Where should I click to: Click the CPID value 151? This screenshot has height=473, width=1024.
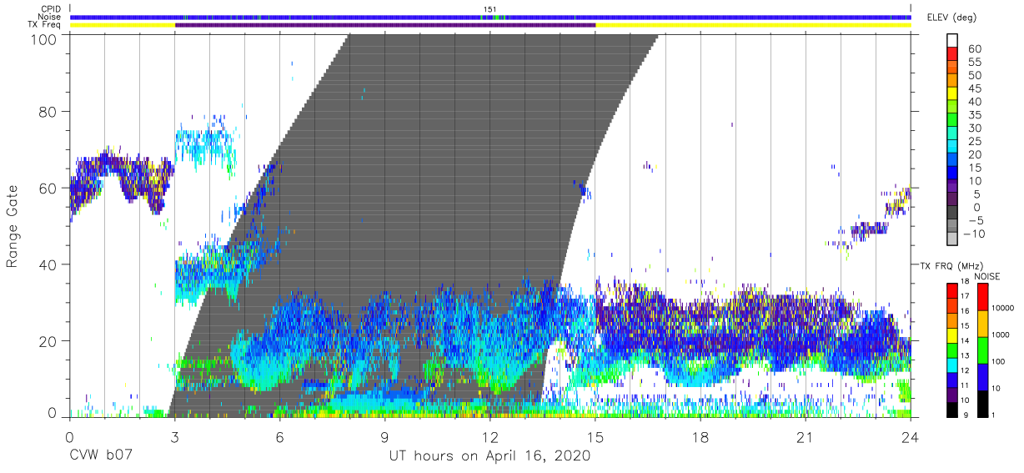pyautogui.click(x=490, y=9)
